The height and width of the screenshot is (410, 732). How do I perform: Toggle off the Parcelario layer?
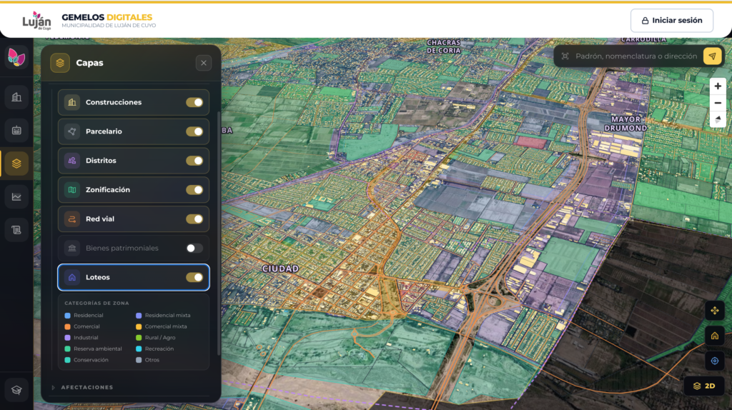coord(194,131)
